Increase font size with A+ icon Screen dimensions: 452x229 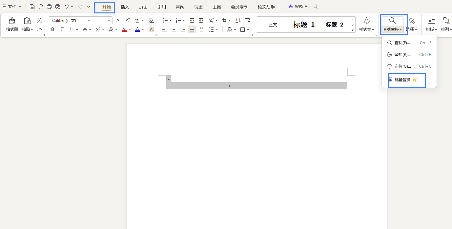click(119, 20)
